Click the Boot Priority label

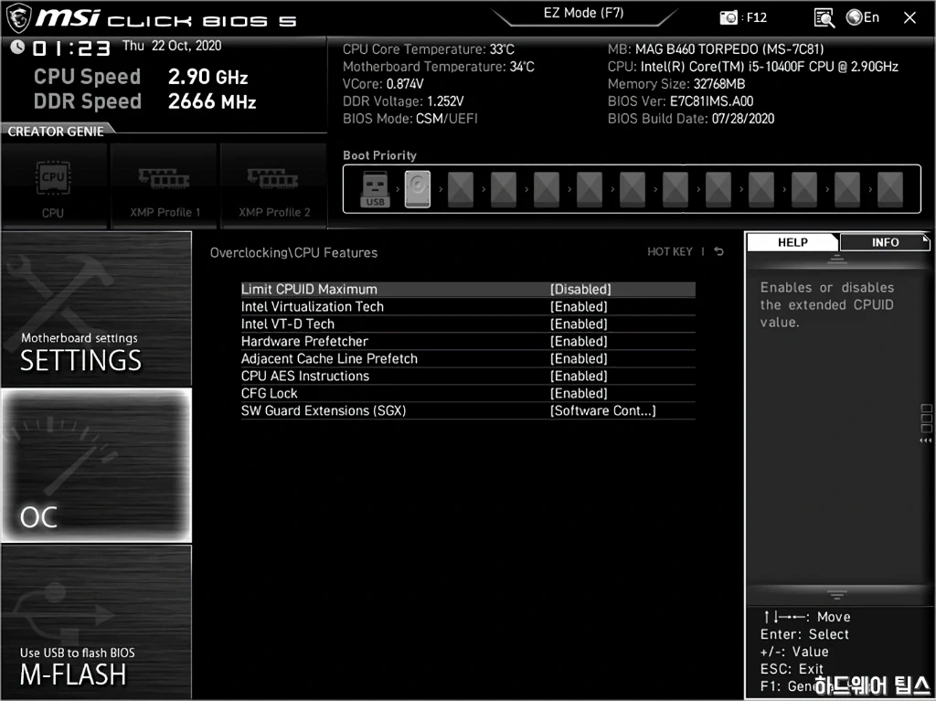point(379,155)
